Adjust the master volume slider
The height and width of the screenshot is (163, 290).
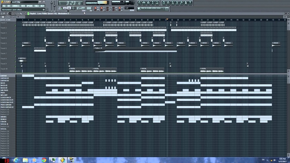tap(52, 5)
